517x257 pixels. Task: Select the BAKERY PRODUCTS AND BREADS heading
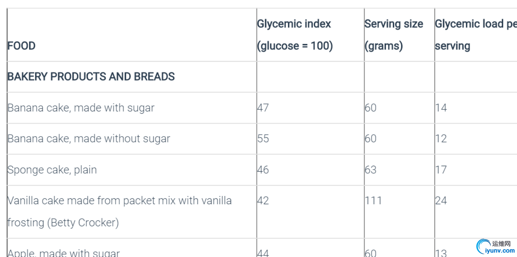pyautogui.click(x=91, y=76)
